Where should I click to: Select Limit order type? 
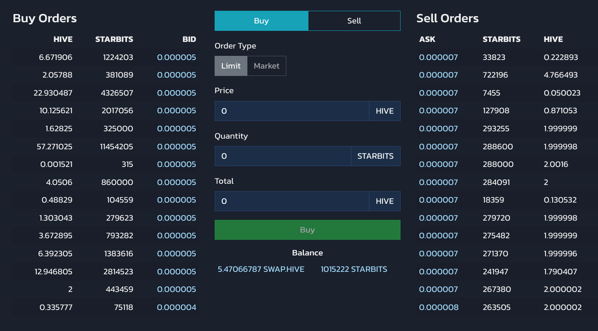[x=231, y=66]
